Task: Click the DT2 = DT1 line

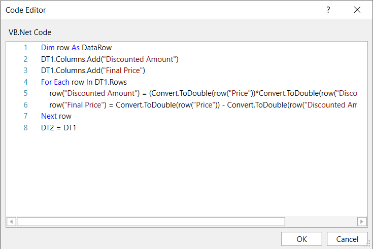Action: (x=58, y=128)
